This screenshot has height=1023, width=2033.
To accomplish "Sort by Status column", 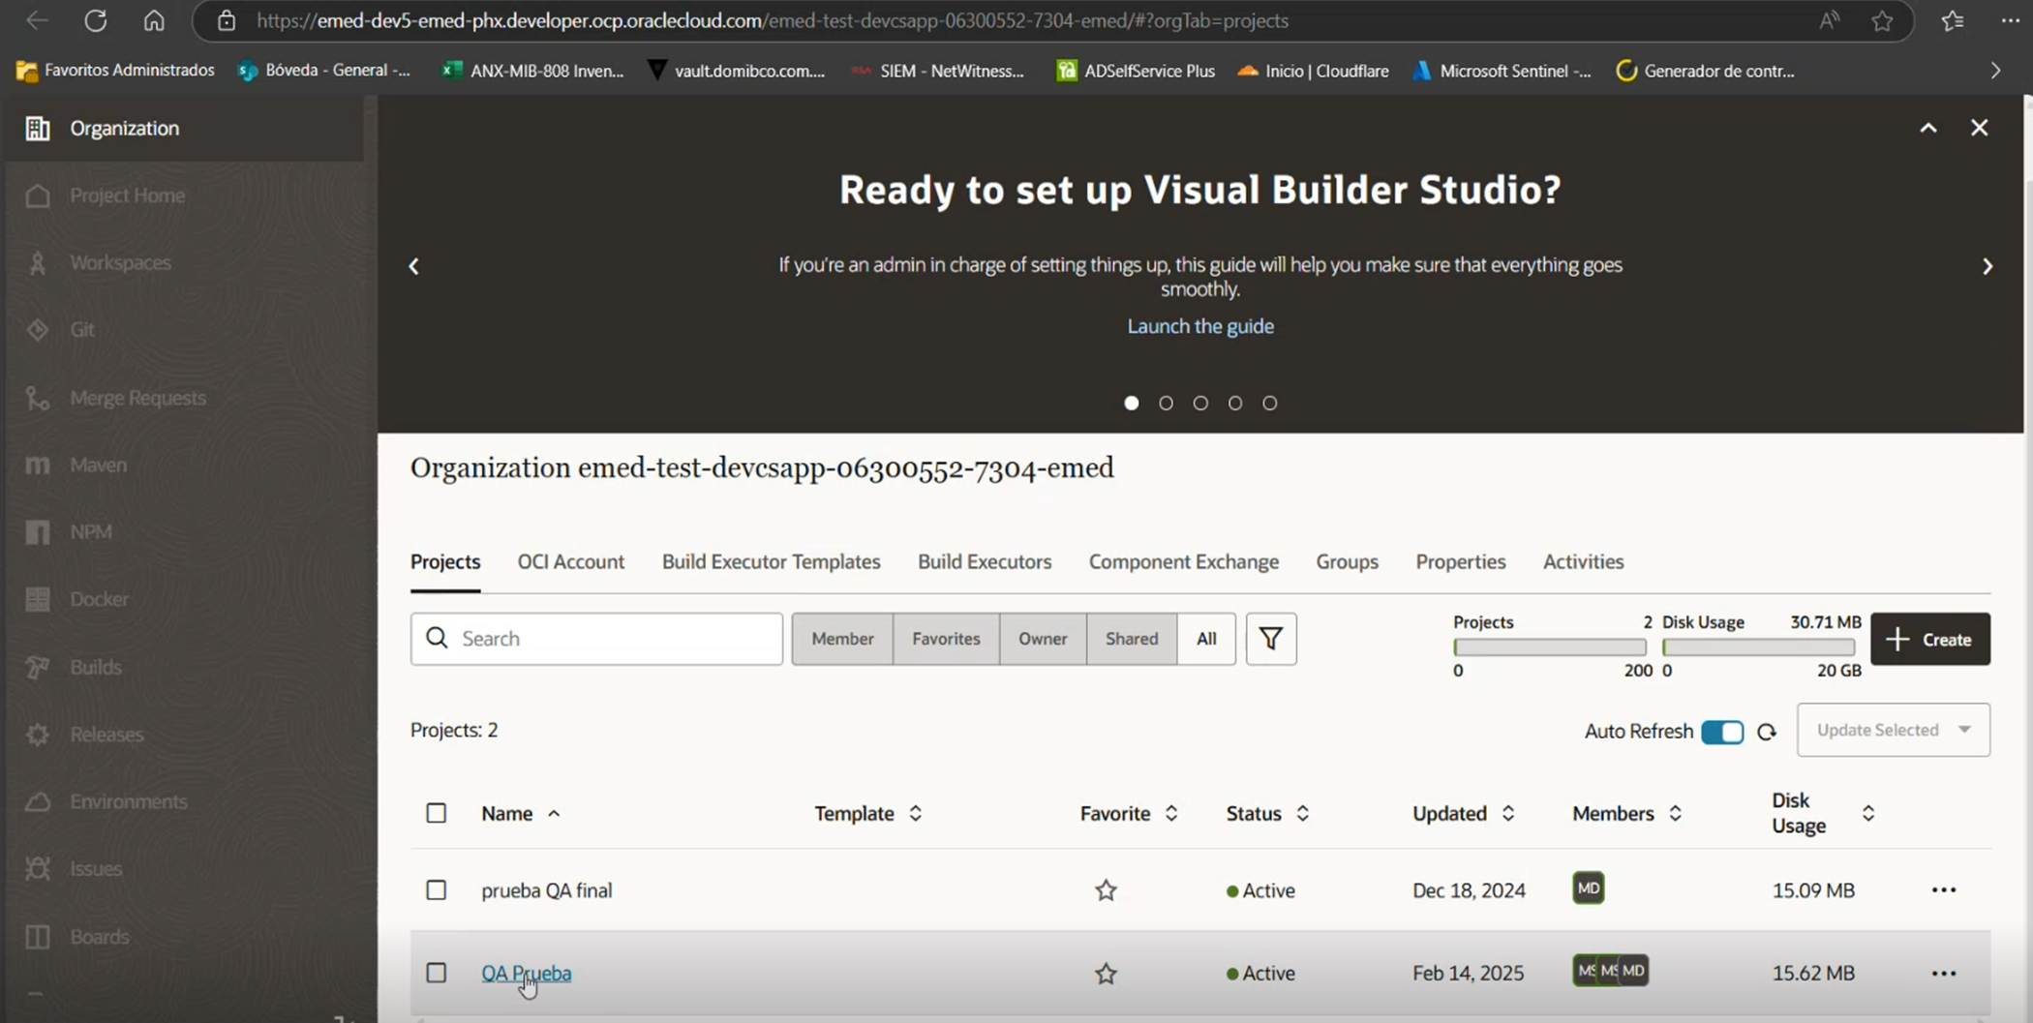I will [1303, 814].
